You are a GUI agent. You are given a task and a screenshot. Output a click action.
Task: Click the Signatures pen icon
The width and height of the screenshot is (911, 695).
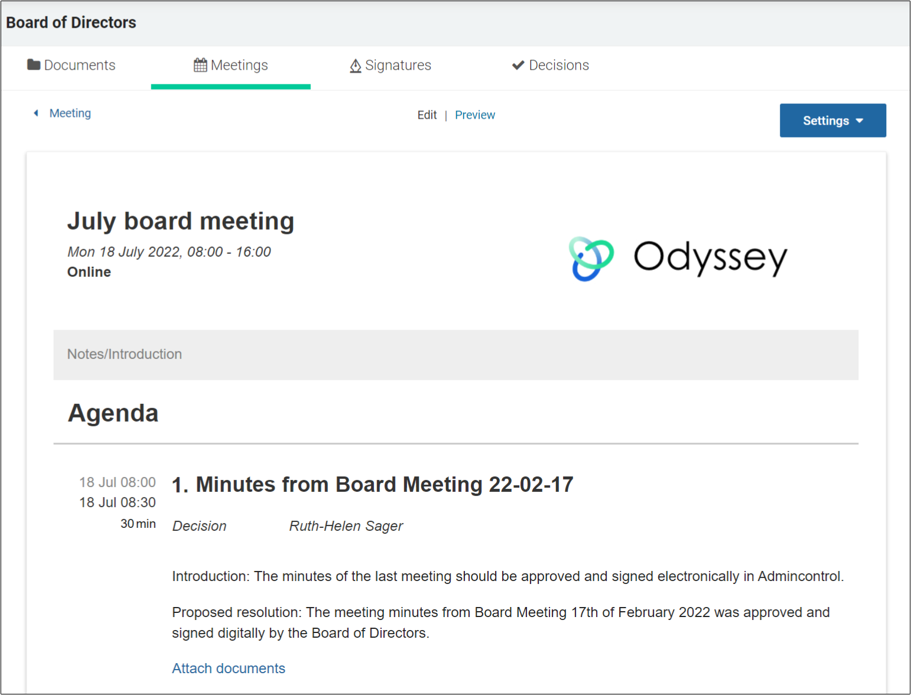pyautogui.click(x=355, y=66)
